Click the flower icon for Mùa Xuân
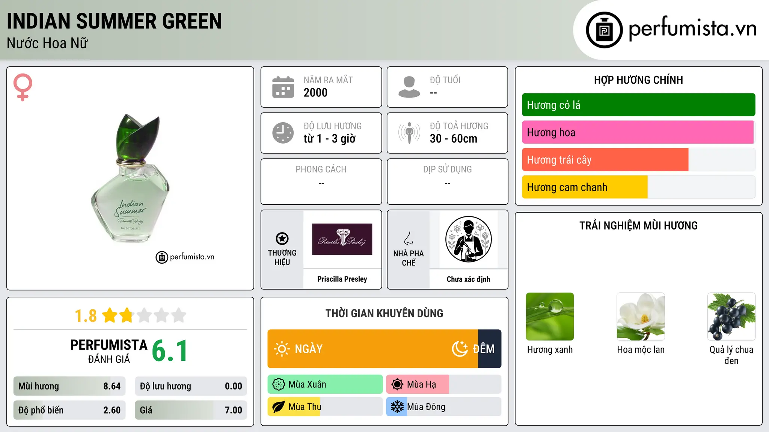 click(x=279, y=384)
